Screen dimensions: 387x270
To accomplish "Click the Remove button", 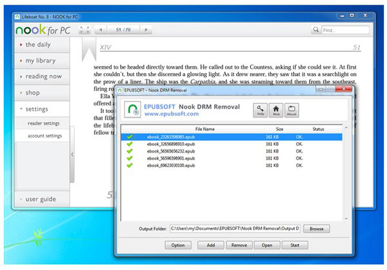I will 239,245.
